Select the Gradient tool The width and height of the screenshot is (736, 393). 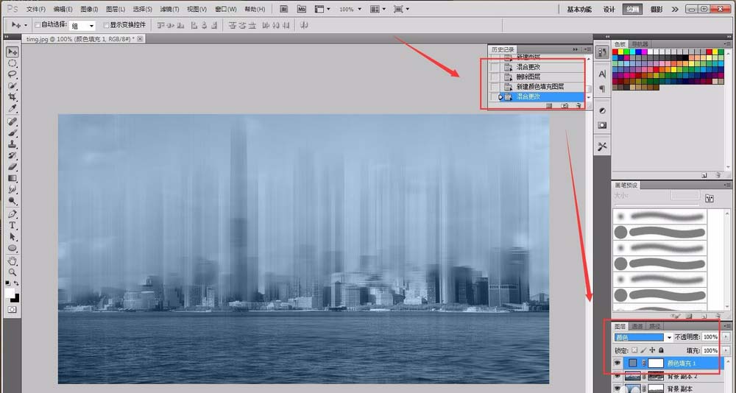[13, 177]
